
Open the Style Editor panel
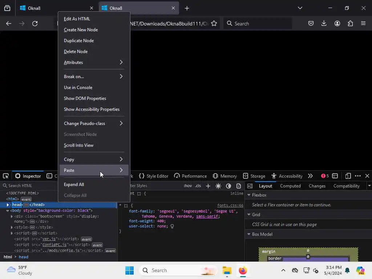(154, 176)
